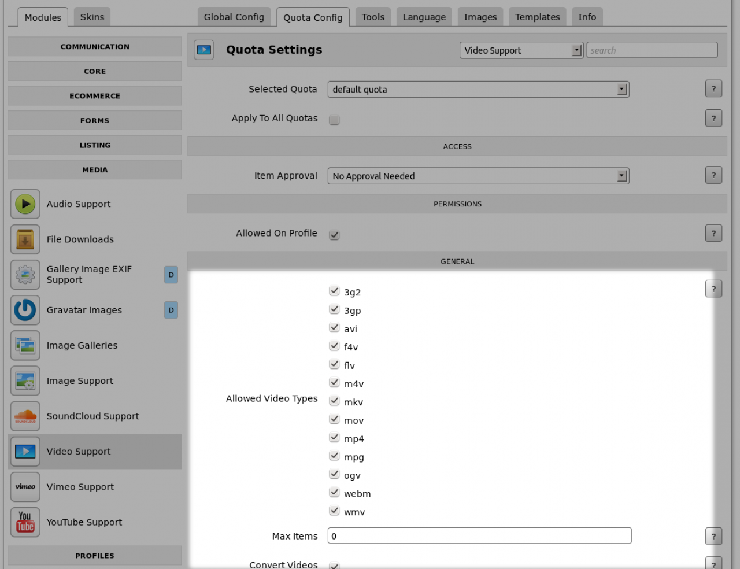The image size is (740, 569).
Task: Open the Image Galleries icon
Action: 25,346
